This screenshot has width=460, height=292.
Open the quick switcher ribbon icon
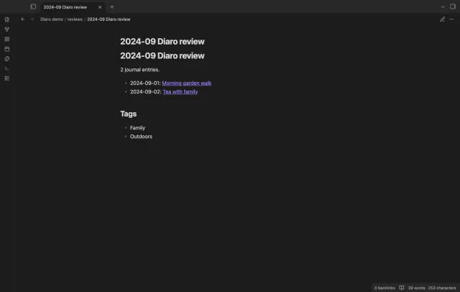(x=7, y=19)
